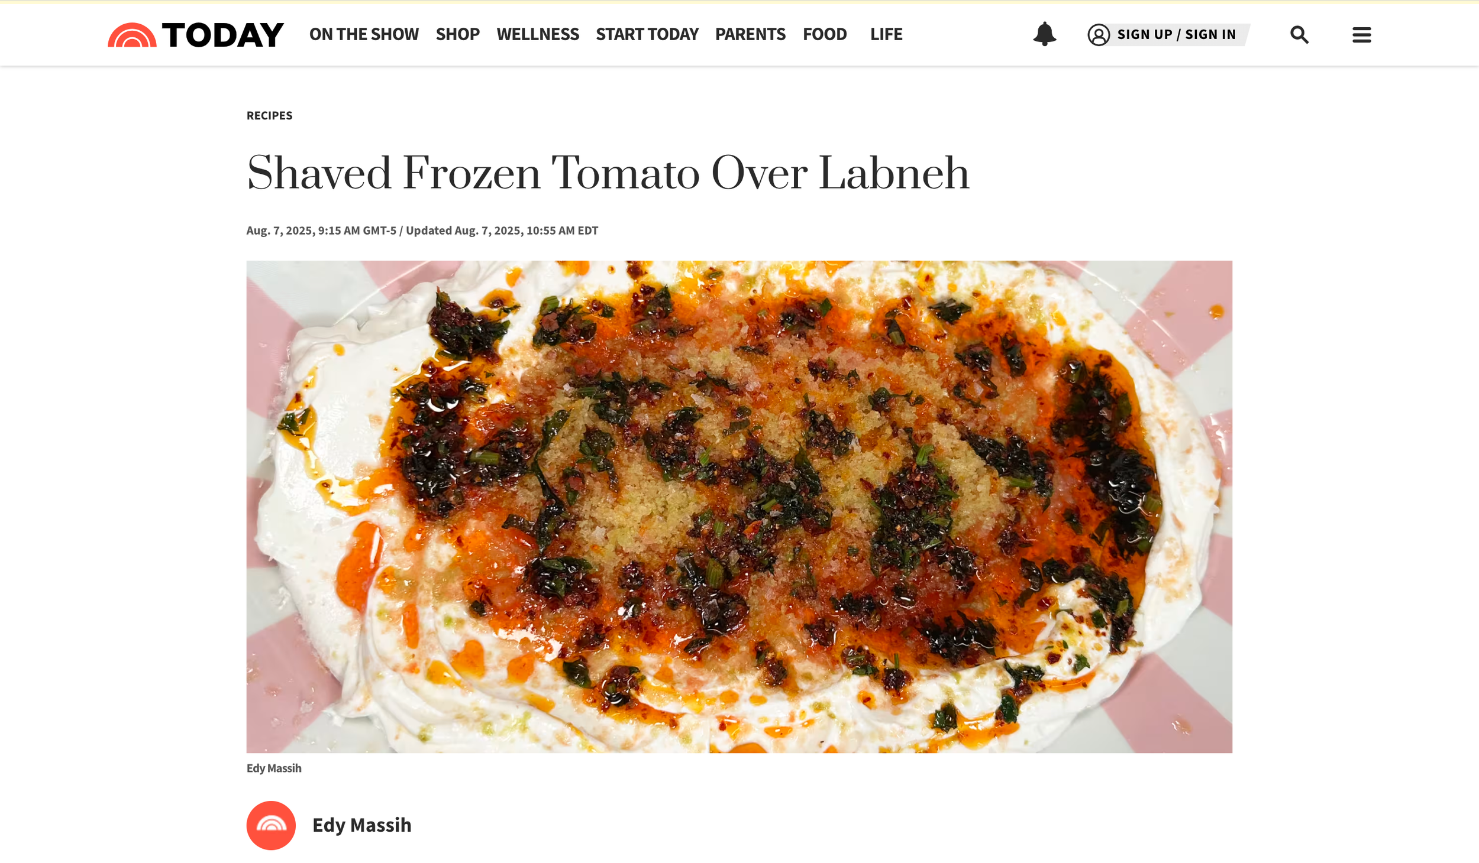Click the Edy Massih photo credit caption
Screen dimensions: 1479x863
point(274,768)
